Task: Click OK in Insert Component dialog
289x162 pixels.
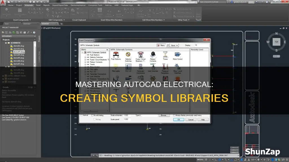Action: 179,120
